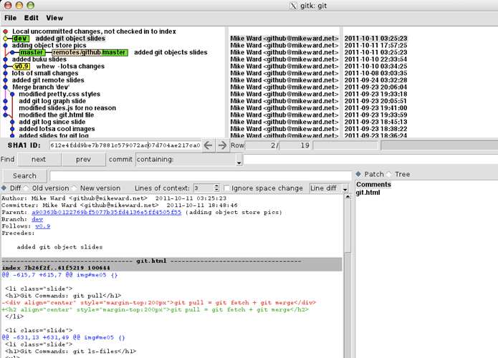The height and width of the screenshot is (358, 498).
Task: Open the 'containing:' find type dropdown
Action: [239, 161]
